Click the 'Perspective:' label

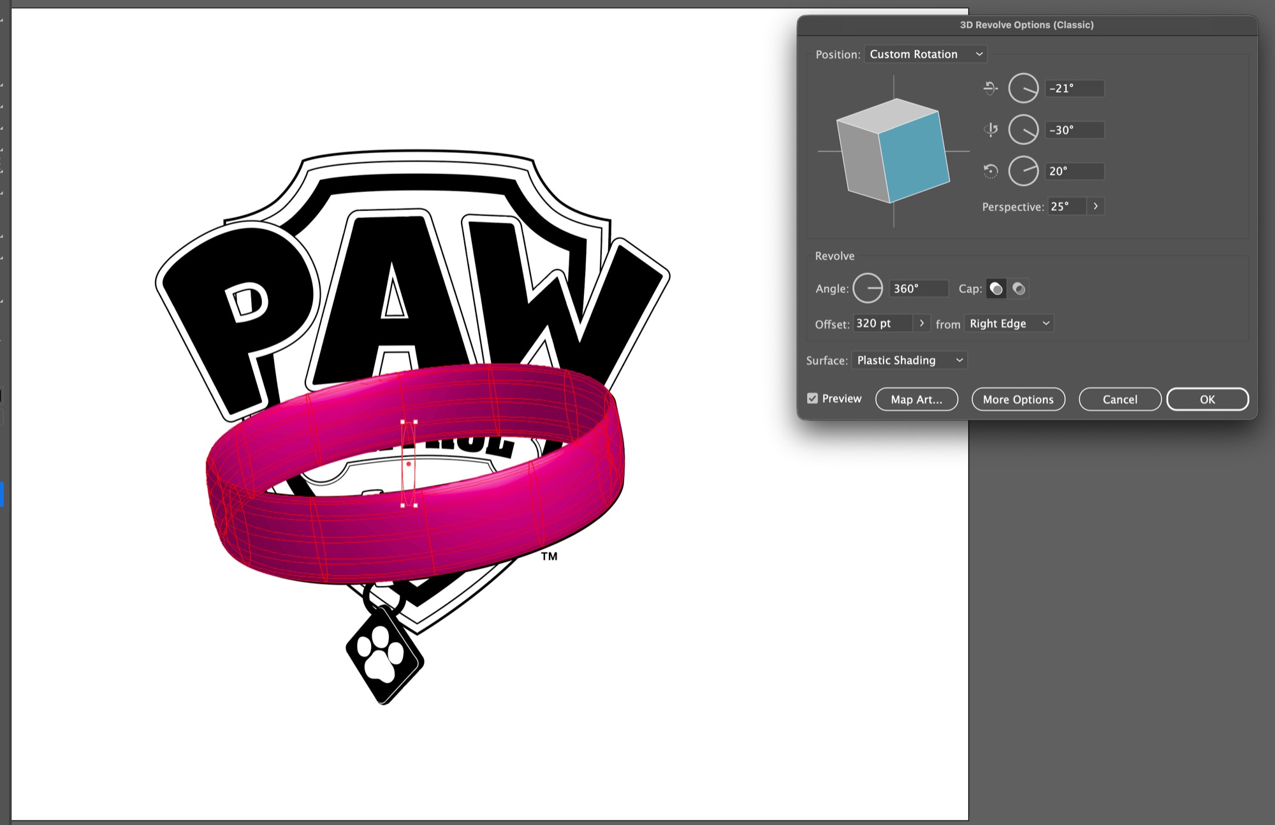[x=1013, y=207]
